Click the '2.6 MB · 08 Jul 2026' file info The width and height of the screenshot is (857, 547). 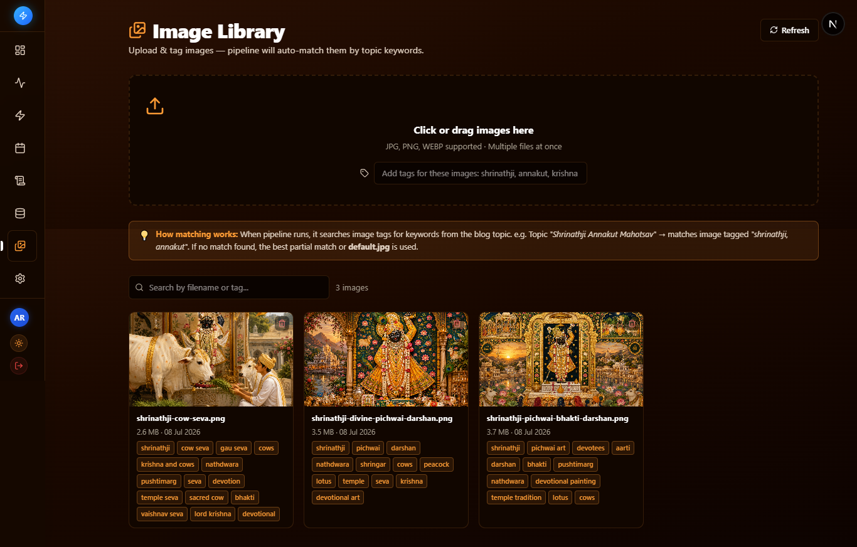click(169, 432)
